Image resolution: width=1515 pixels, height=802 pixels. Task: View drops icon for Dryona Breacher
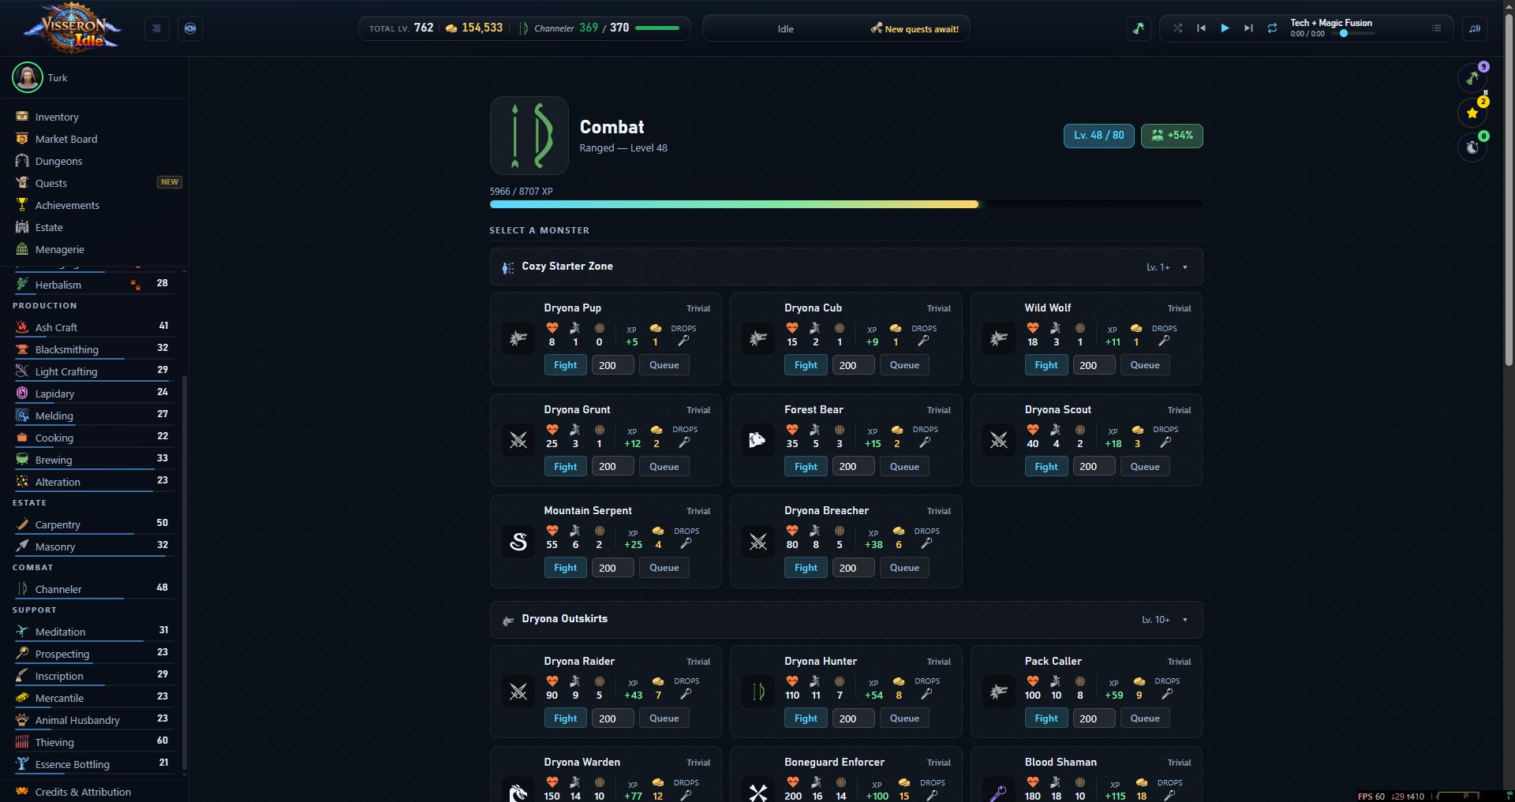click(x=926, y=544)
